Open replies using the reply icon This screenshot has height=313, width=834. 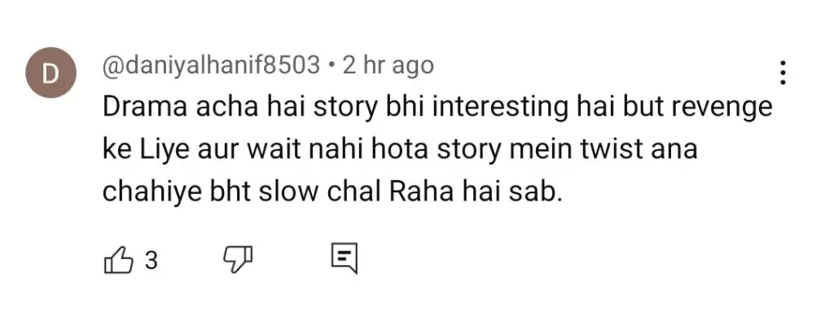[345, 258]
